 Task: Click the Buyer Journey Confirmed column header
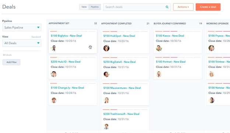[x=170, y=24]
